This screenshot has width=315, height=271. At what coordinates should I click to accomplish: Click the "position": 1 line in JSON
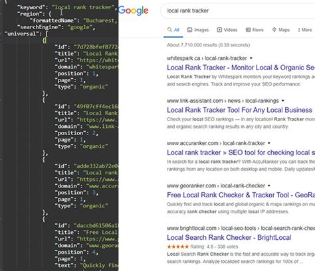(76, 74)
